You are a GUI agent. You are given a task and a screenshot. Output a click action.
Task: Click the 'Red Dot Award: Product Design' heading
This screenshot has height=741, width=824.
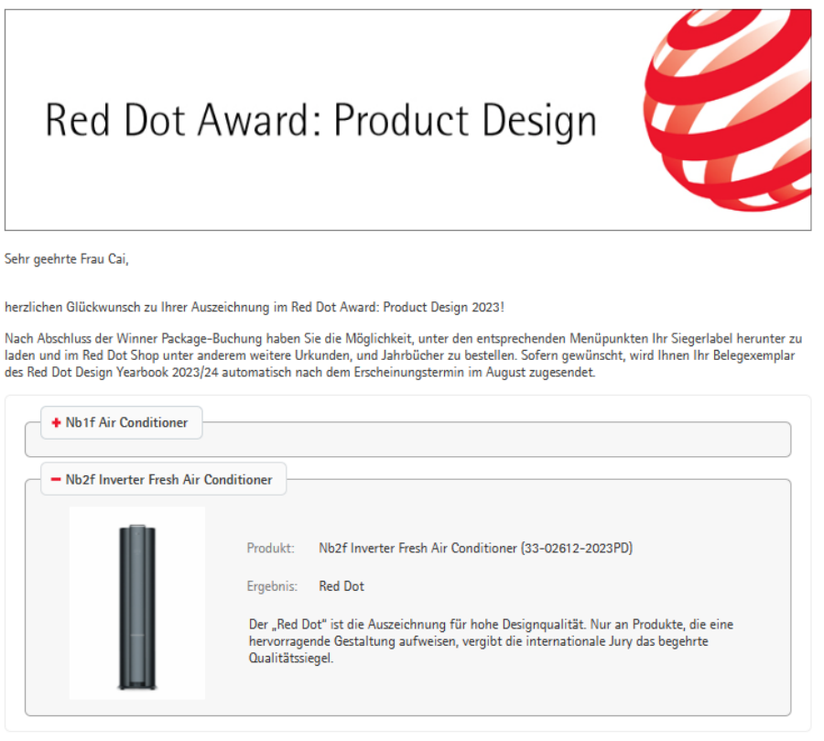[321, 120]
